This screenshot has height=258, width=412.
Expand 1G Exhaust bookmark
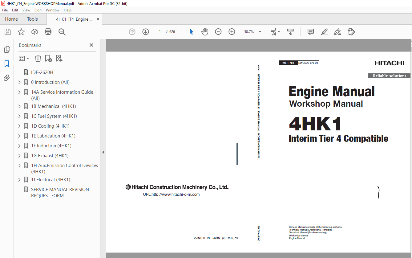pyautogui.click(x=19, y=156)
